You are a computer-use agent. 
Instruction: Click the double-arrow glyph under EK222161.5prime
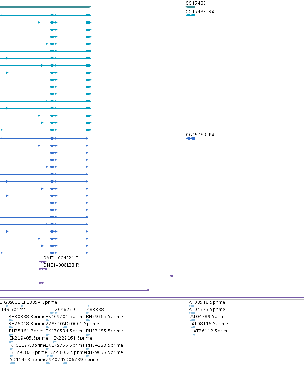tap(55, 342)
